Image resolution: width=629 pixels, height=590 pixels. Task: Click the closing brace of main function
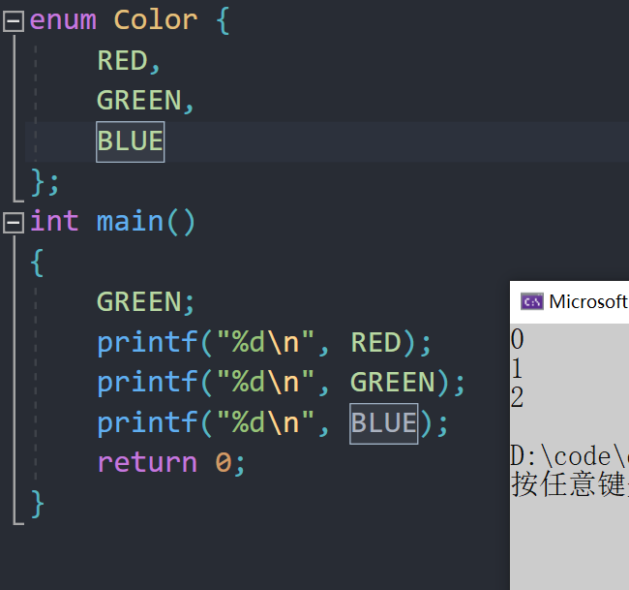coord(38,504)
